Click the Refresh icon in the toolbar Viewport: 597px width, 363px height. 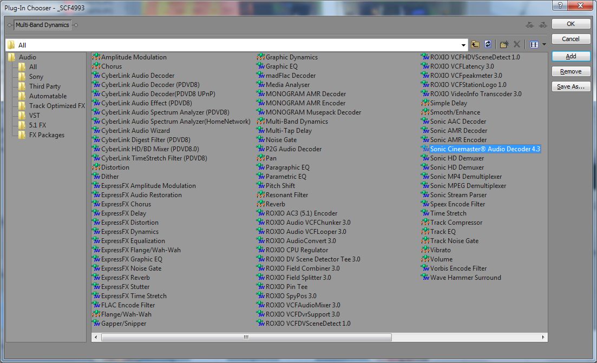[488, 44]
